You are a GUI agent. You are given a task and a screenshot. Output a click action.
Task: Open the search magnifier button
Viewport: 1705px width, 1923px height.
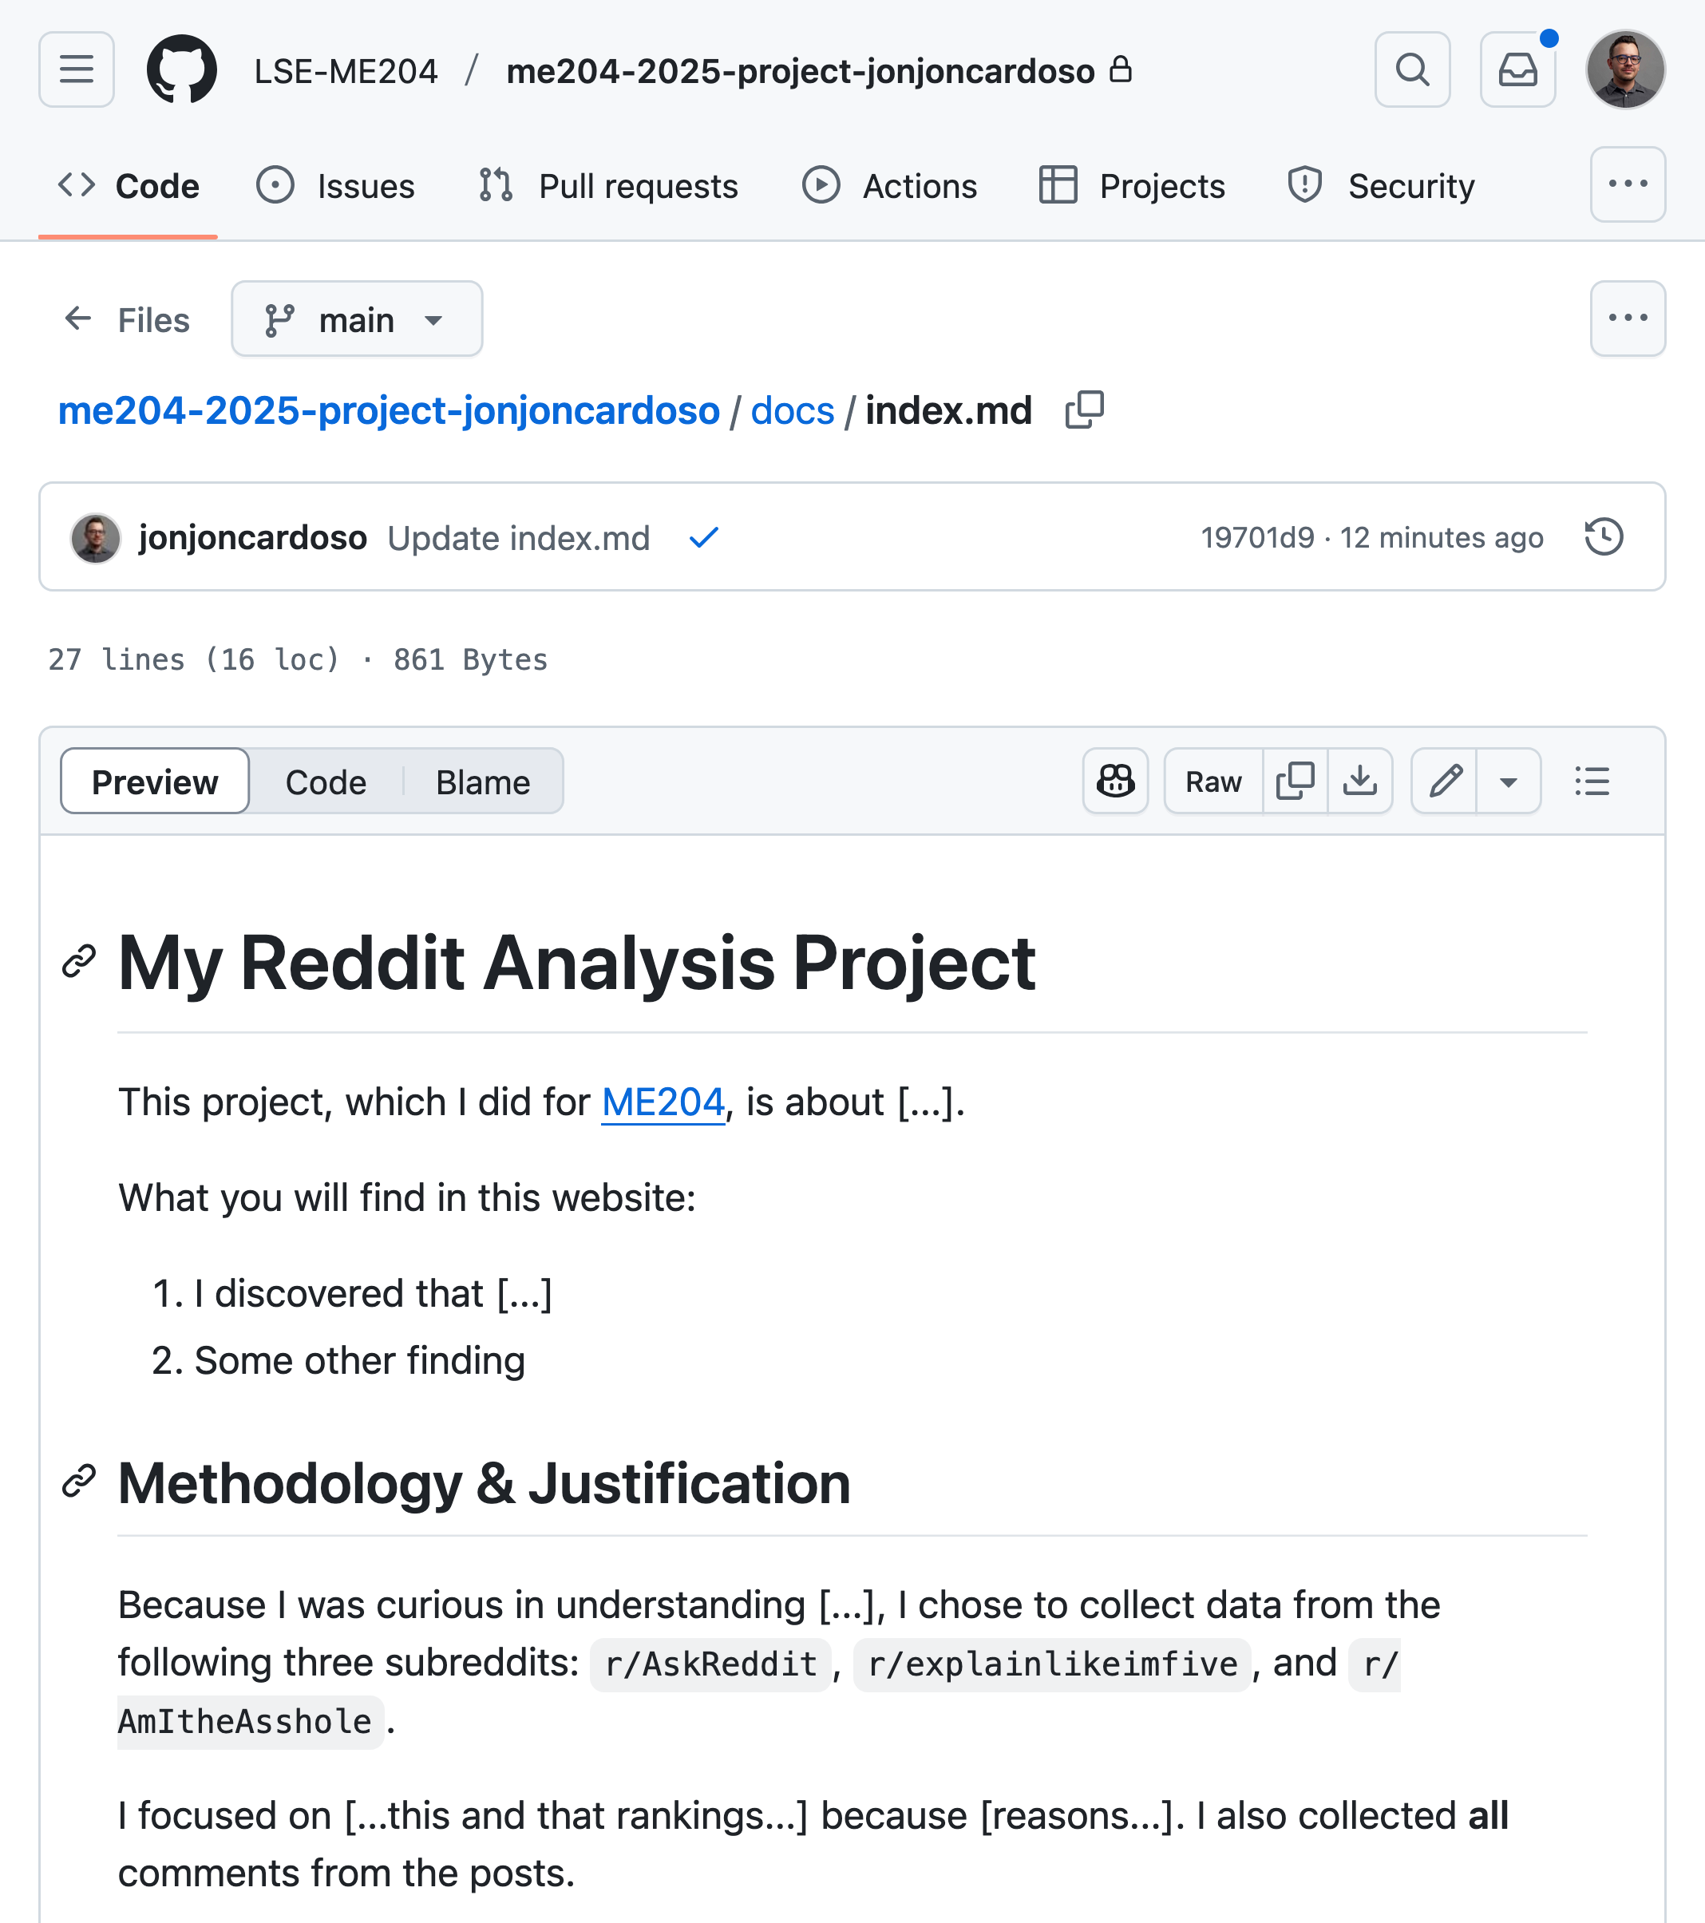pyautogui.click(x=1411, y=69)
